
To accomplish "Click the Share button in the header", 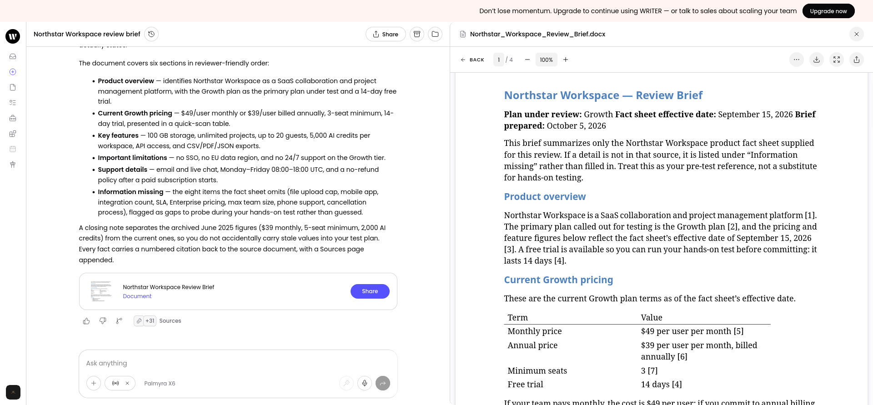I will click(x=386, y=34).
